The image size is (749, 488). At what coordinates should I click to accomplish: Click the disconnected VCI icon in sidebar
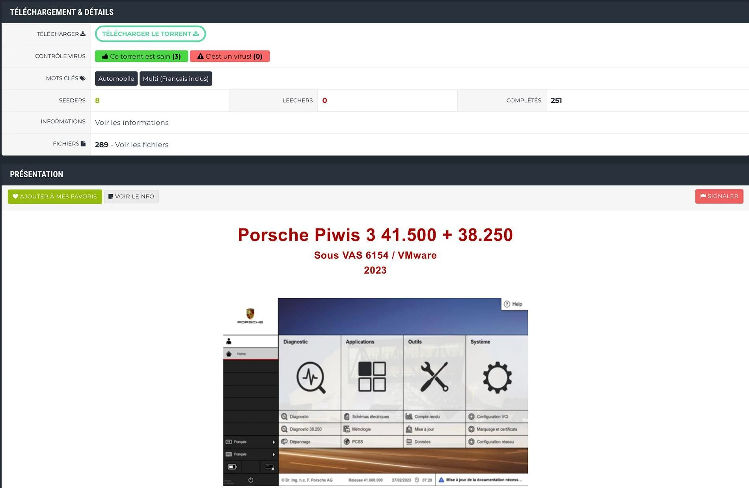pyautogui.click(x=270, y=467)
